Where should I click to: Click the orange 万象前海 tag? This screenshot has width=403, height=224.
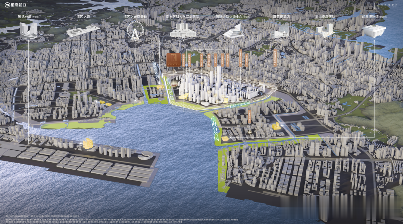(215, 60)
